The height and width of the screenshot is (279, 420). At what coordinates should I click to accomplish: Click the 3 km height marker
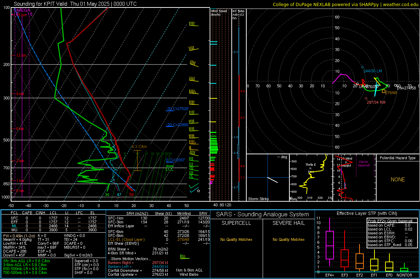point(20,161)
